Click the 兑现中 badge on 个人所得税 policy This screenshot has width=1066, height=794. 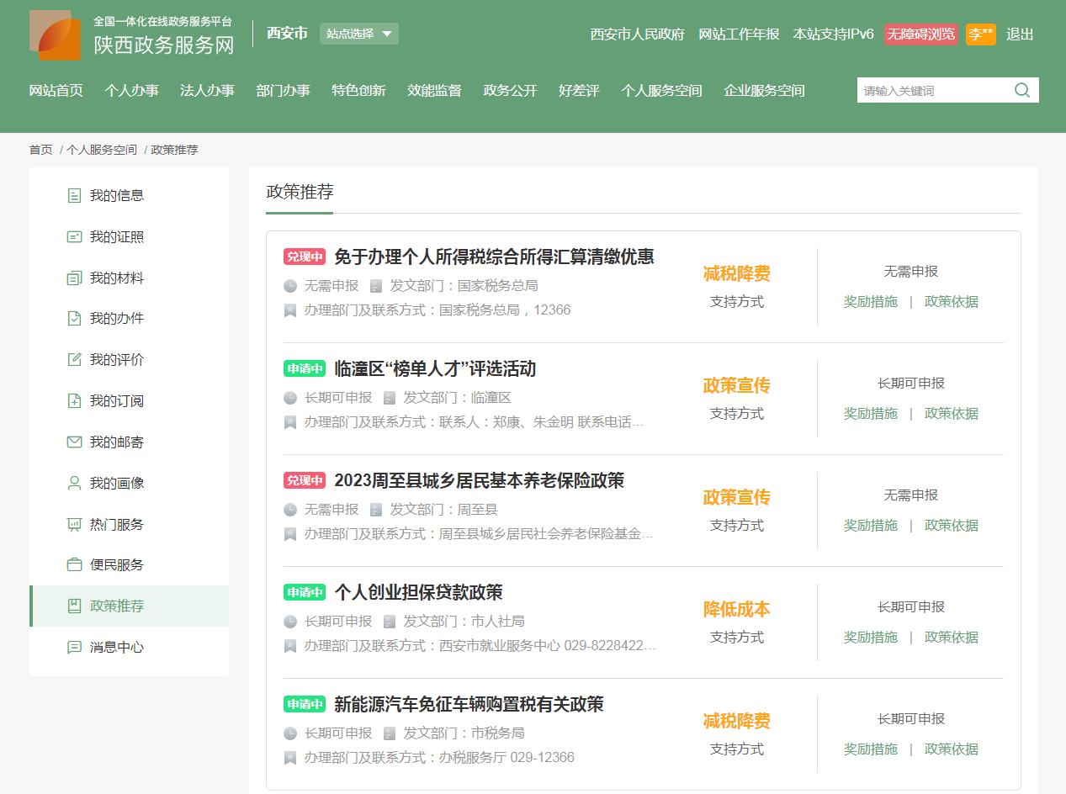tap(305, 257)
